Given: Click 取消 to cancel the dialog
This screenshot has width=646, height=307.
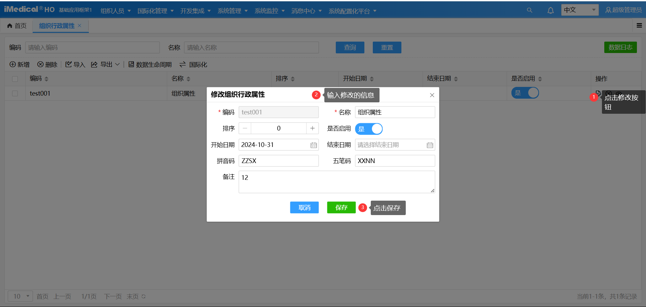Looking at the screenshot, I should tap(304, 207).
